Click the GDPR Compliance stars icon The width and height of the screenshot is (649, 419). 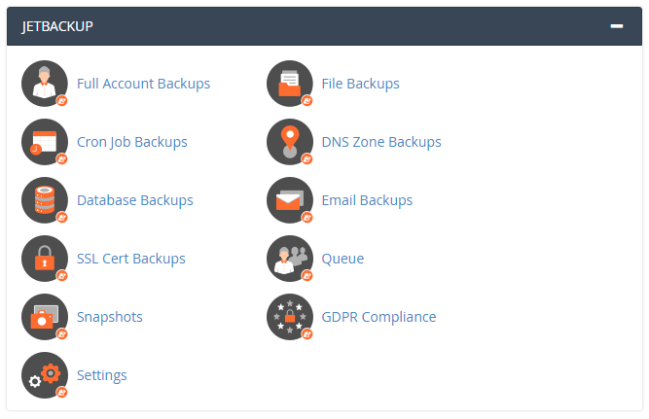click(x=290, y=317)
